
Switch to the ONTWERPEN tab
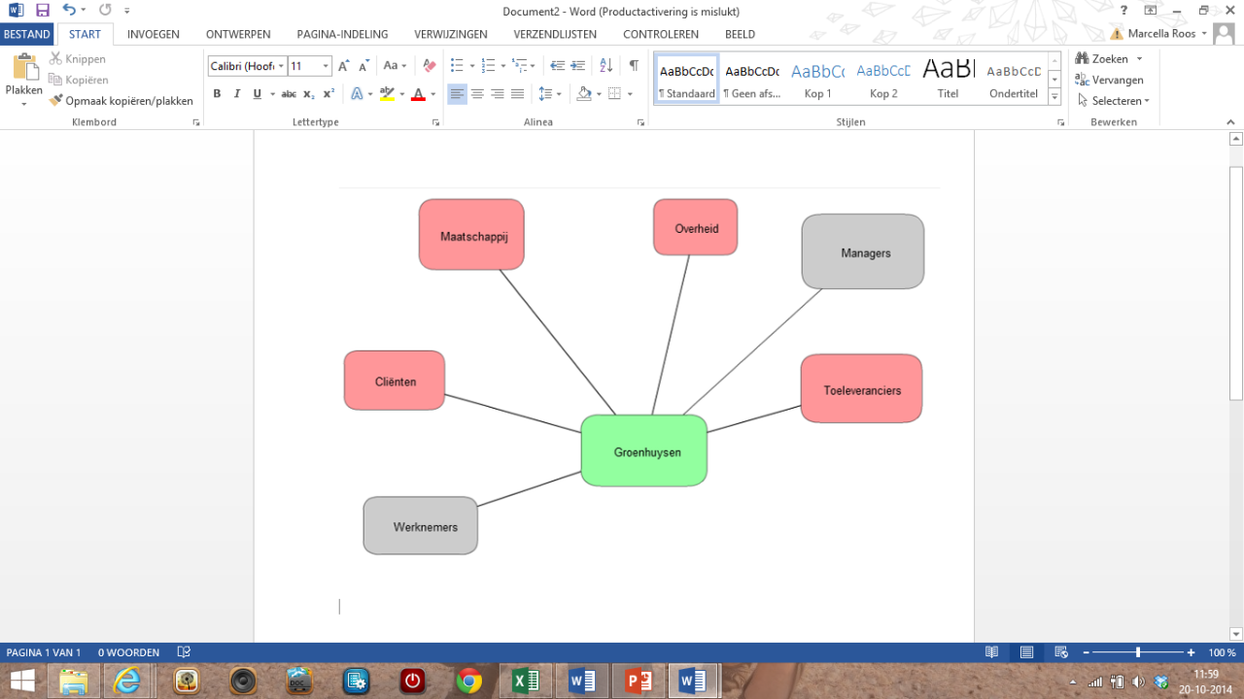pos(238,34)
